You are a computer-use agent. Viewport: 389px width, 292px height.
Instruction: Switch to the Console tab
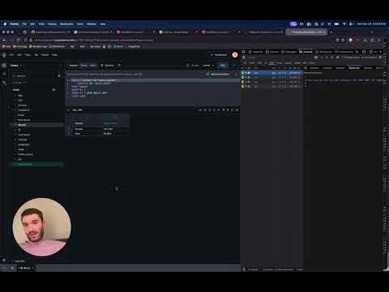point(272,52)
